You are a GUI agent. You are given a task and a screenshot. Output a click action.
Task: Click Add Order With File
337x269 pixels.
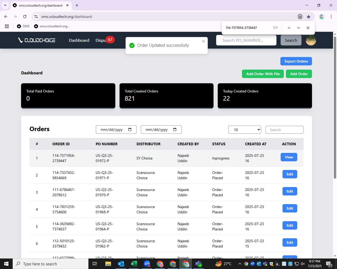(263, 74)
